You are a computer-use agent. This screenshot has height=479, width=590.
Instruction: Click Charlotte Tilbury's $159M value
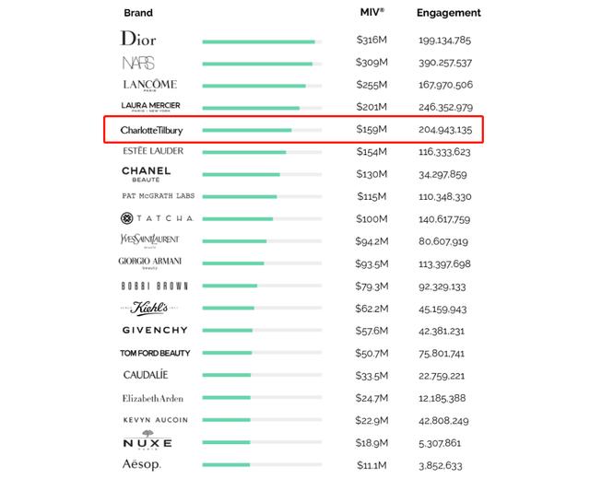[372, 130]
